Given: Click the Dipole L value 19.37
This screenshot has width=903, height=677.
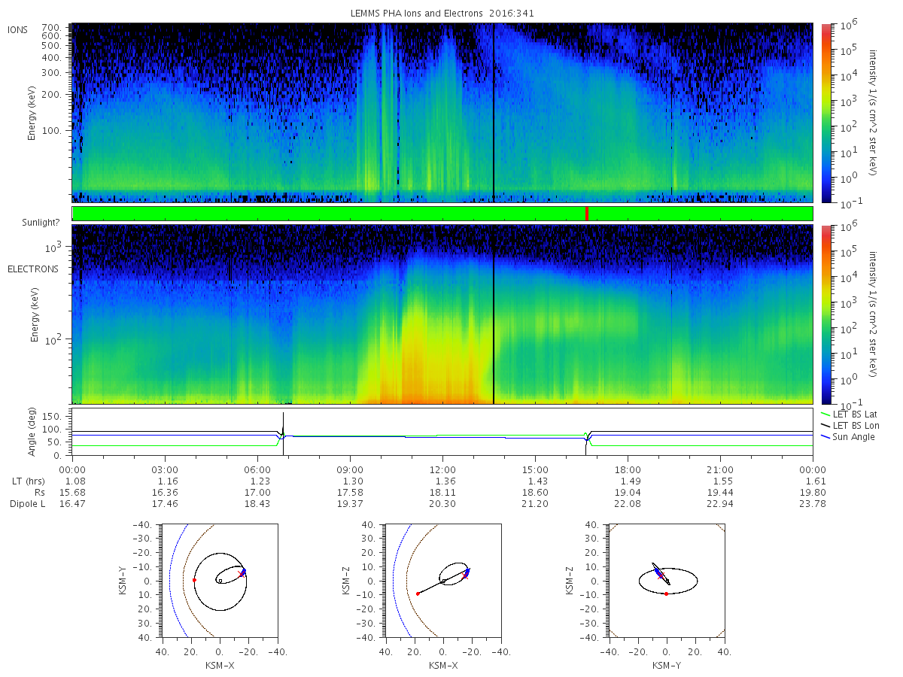Looking at the screenshot, I should 350,504.
